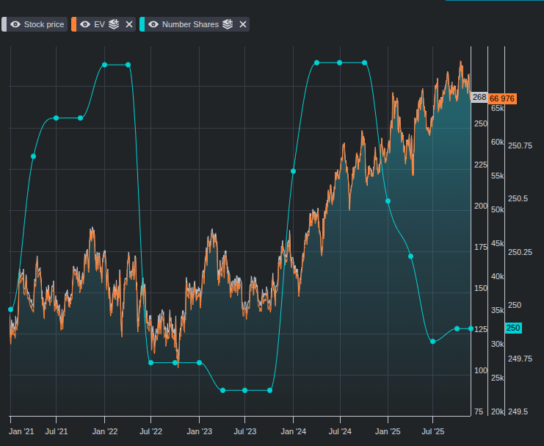This screenshot has width=544, height=446.
Task: Hide the Stock price series via eye icon
Action: pos(15,24)
